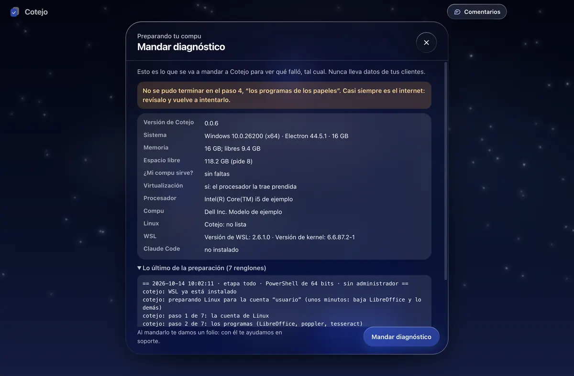Click the Virtualización row text
The width and height of the screenshot is (574, 376).
pos(284,187)
